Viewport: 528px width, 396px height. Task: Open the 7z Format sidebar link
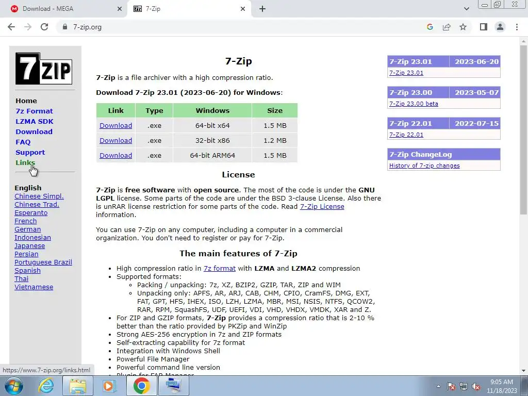tap(34, 111)
